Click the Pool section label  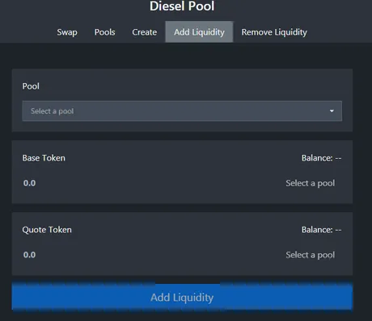point(31,86)
